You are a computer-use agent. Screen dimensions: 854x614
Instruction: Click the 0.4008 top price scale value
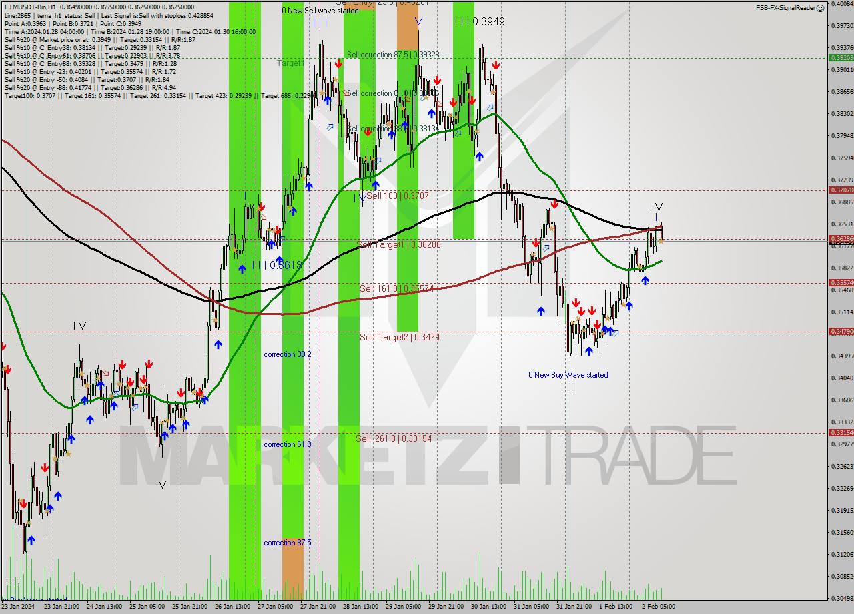coord(842,4)
